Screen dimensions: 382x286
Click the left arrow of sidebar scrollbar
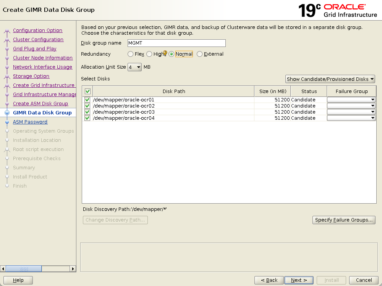(3, 269)
